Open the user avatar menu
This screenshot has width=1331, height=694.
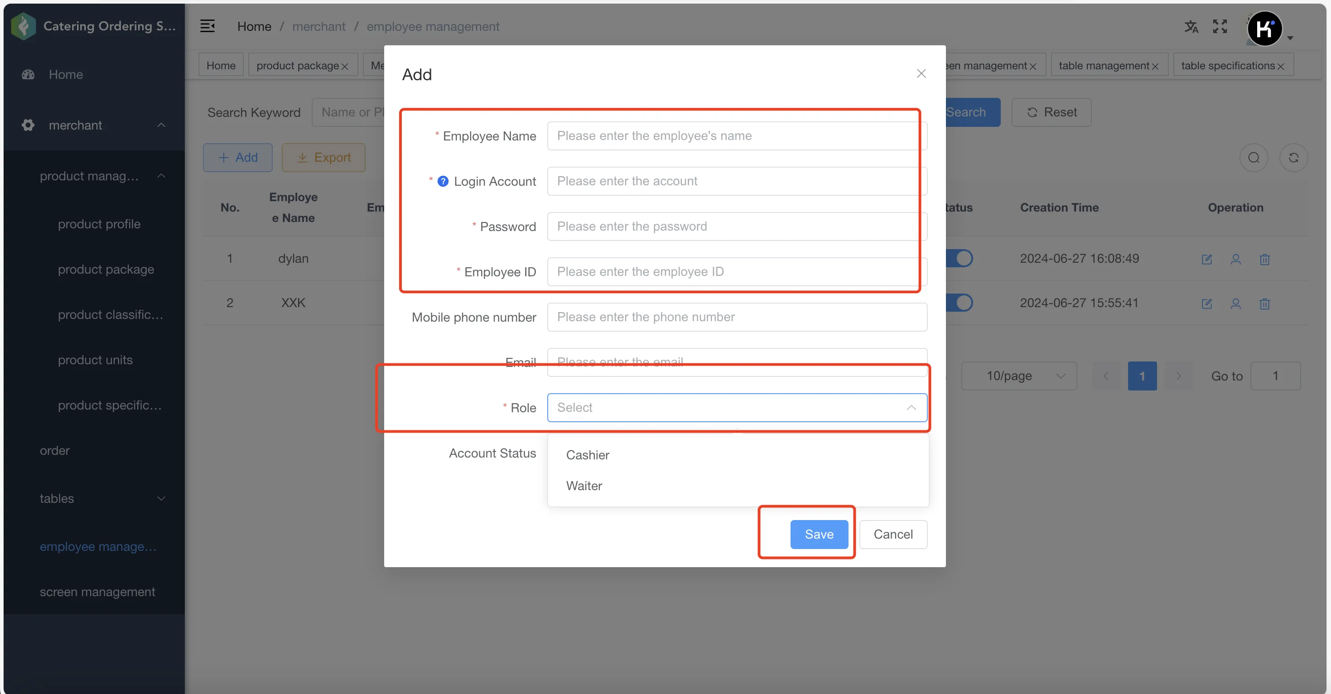1264,29
